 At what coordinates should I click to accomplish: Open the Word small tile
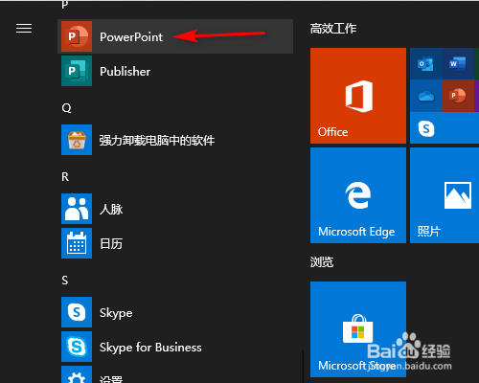click(458, 64)
